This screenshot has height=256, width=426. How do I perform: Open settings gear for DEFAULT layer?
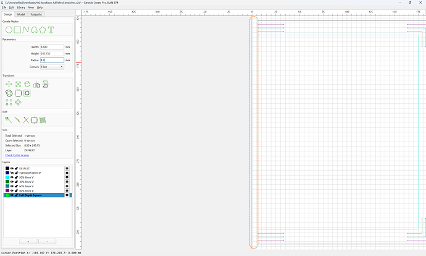[x=67, y=168]
